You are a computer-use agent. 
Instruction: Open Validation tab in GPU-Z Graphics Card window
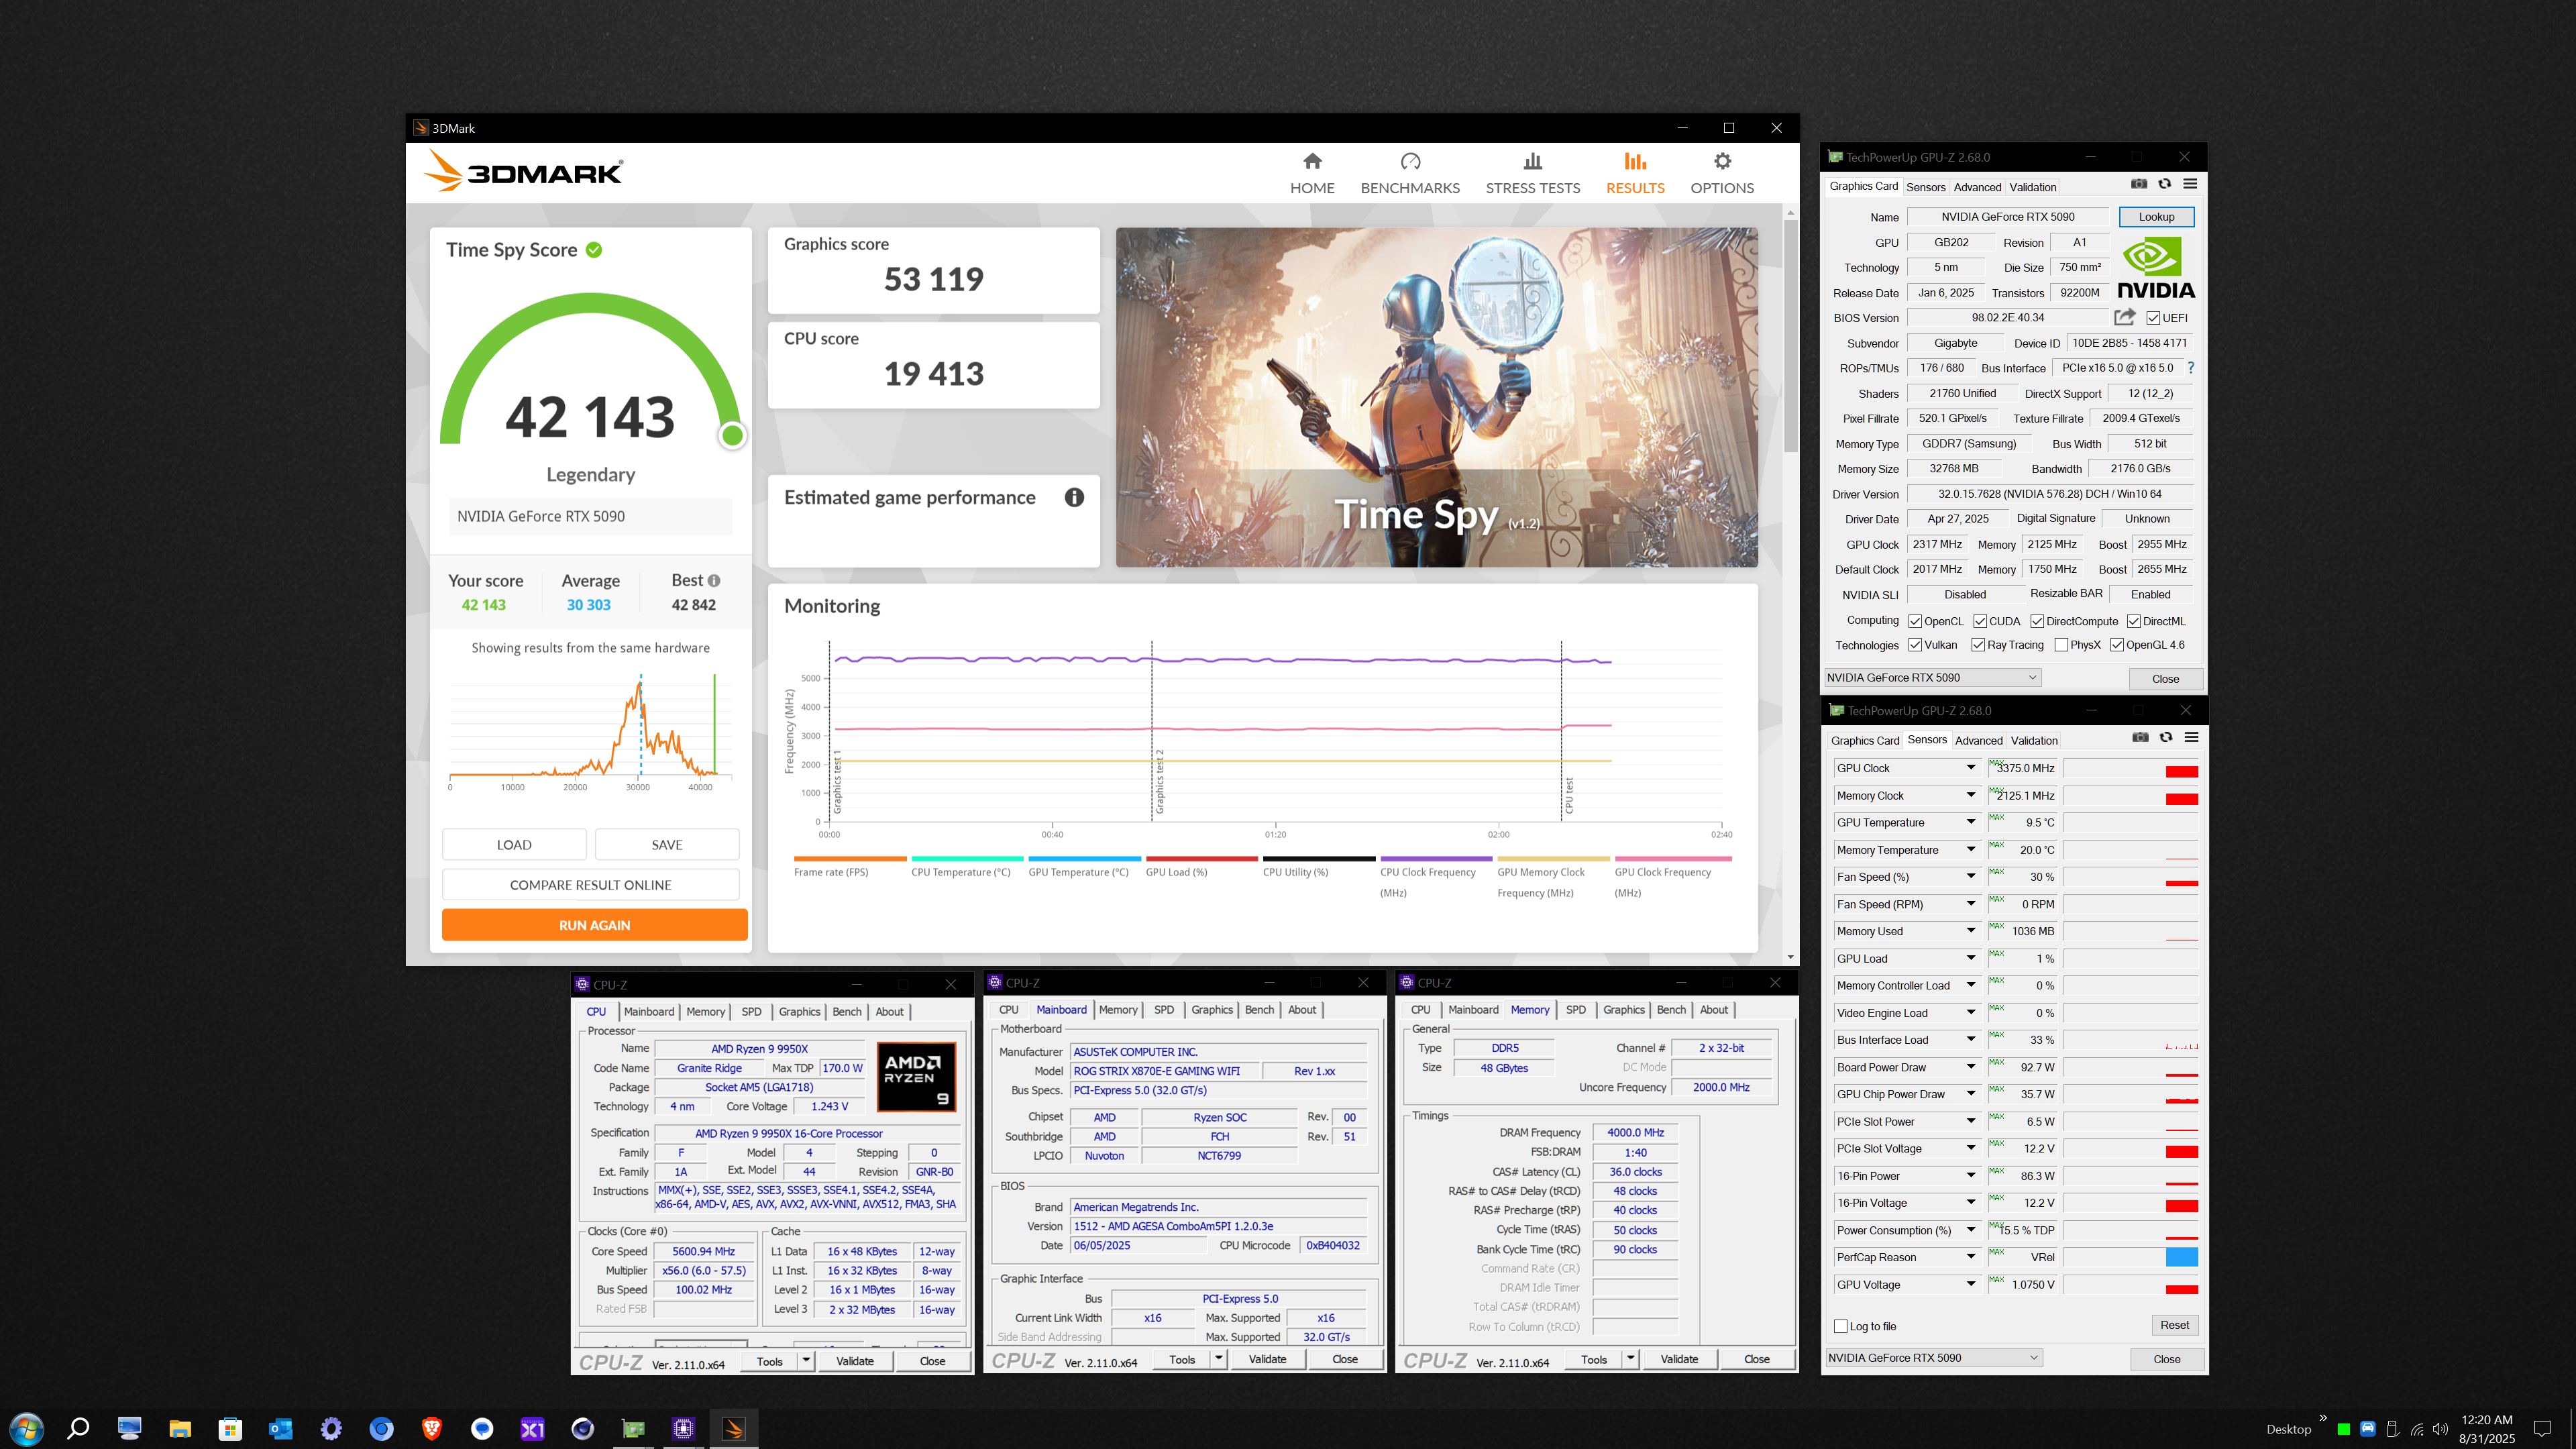2033,187
